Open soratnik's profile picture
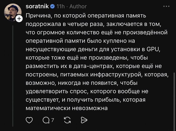The width and height of the screenshot is (176, 131). (13, 12)
